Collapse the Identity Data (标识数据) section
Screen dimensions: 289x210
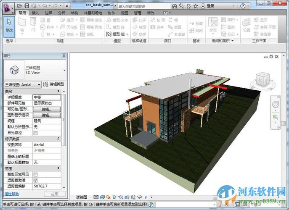point(58,139)
